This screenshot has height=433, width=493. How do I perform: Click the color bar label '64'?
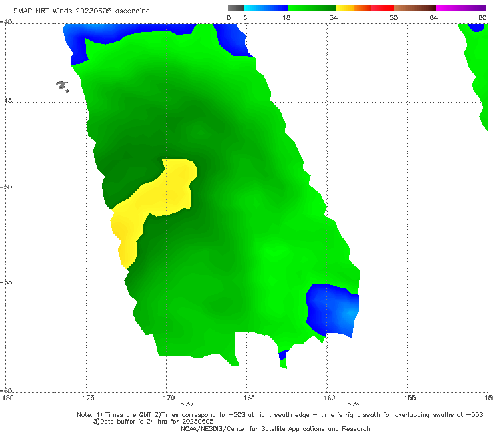coord(434,17)
